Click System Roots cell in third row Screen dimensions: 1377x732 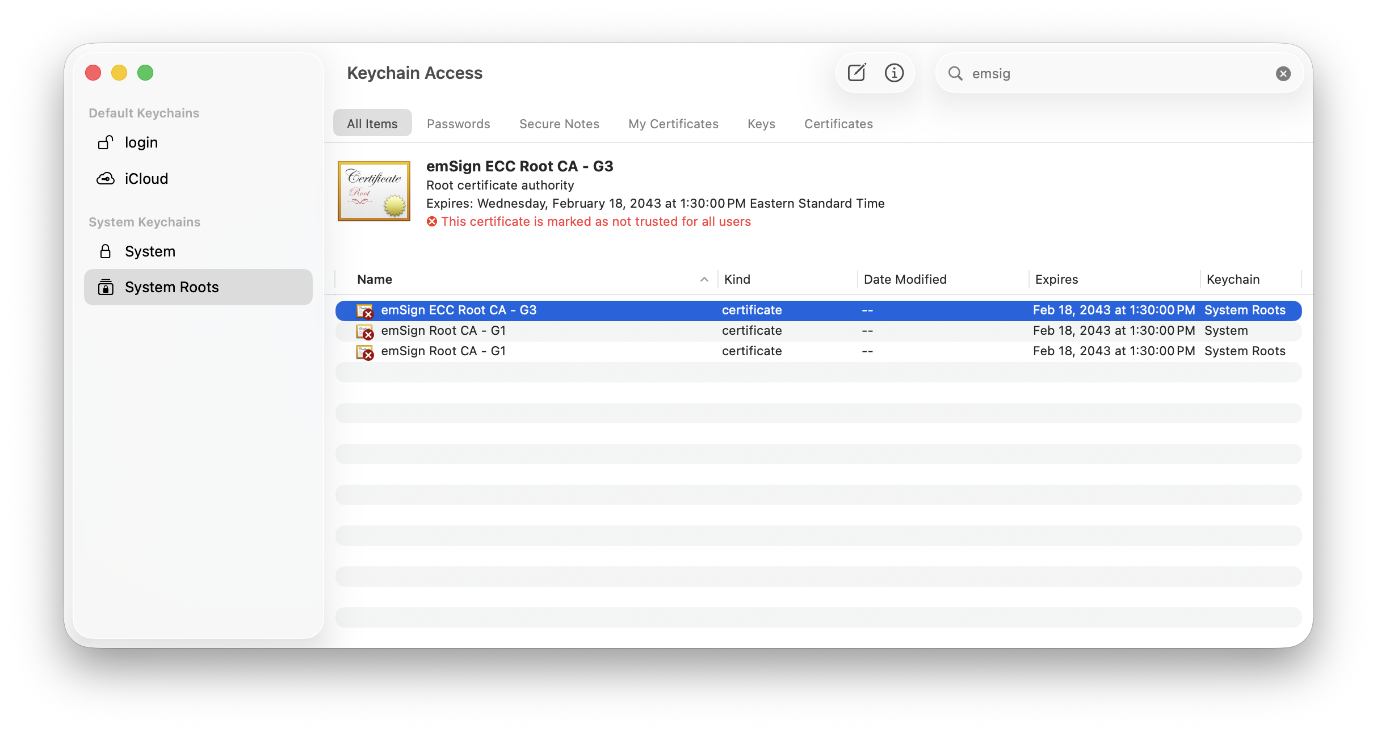1245,351
